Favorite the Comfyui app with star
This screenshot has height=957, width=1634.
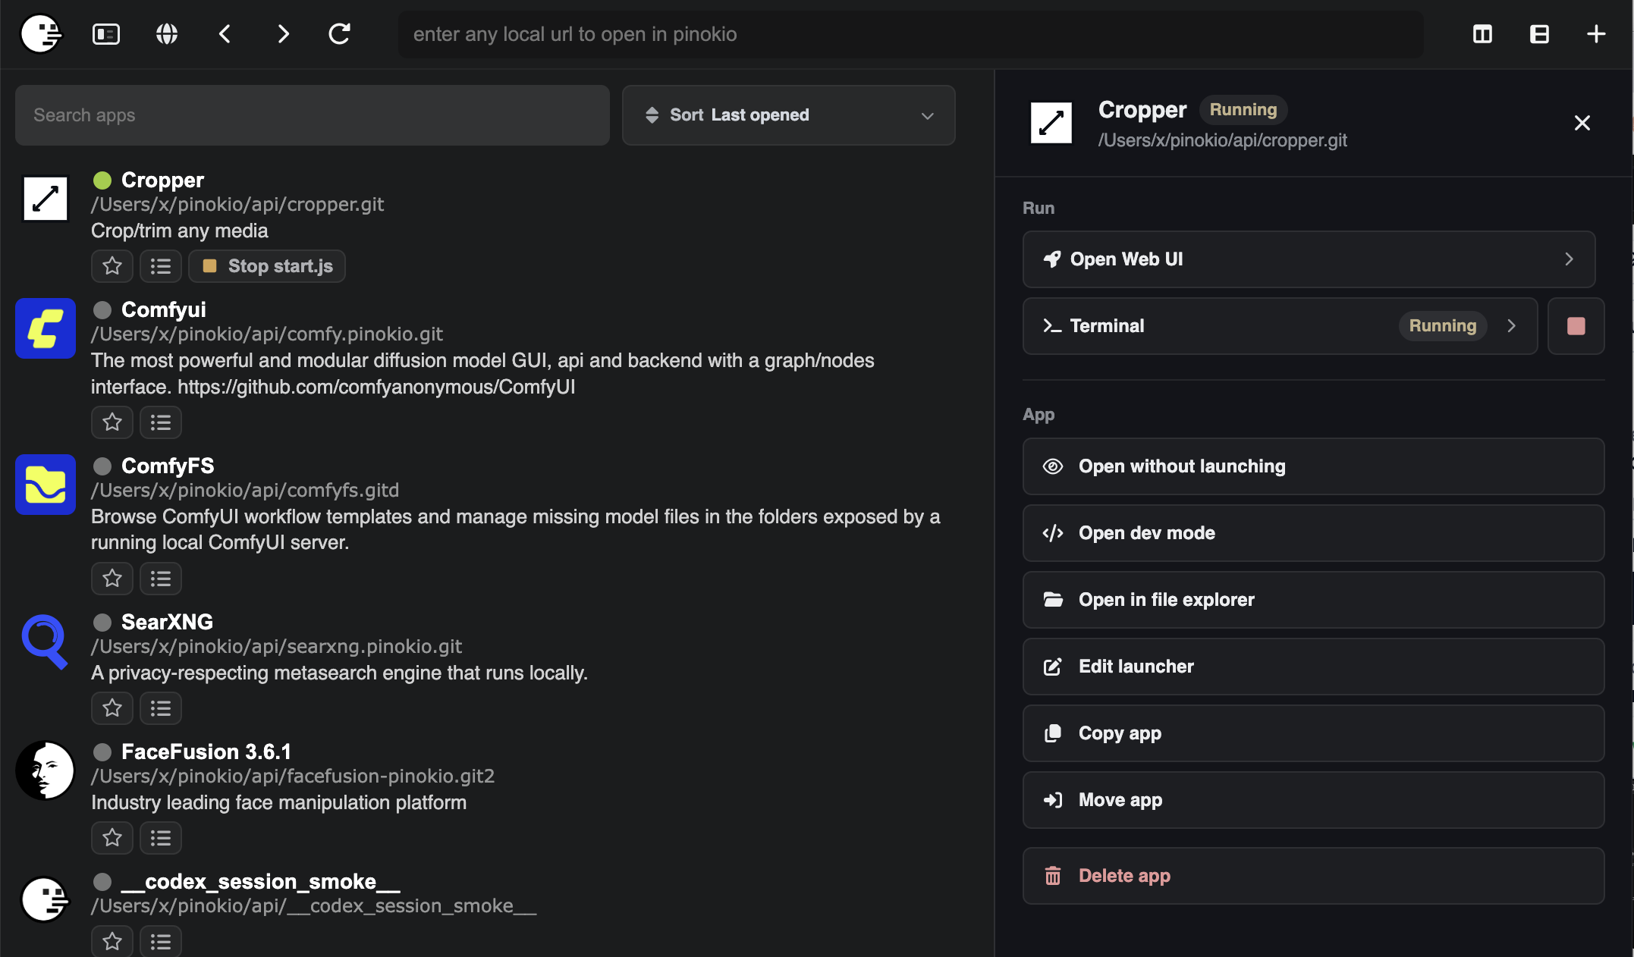coord(112,422)
